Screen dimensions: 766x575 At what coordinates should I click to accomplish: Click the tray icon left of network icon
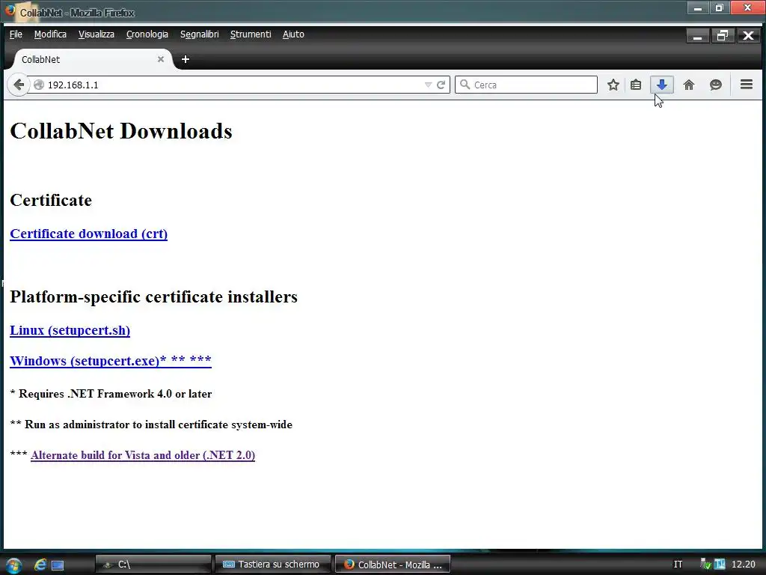pyautogui.click(x=706, y=565)
